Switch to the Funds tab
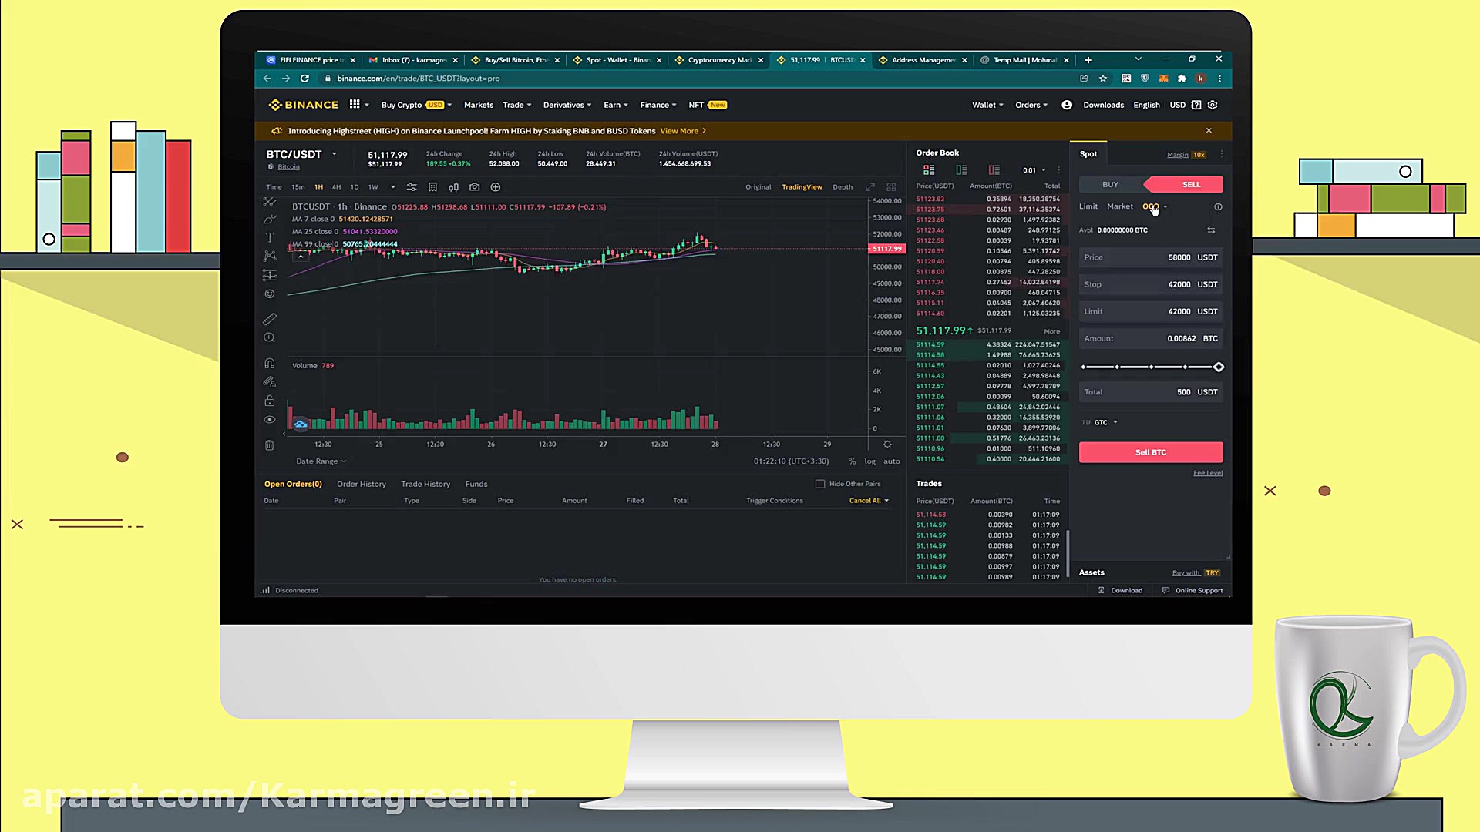 (476, 485)
